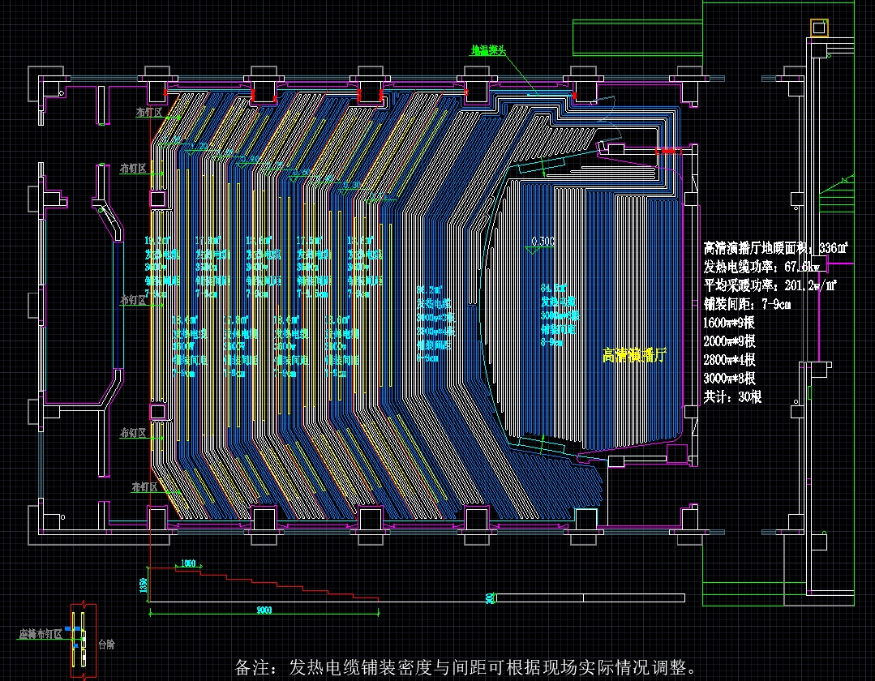Click the 台阶 label near seat detail
This screenshot has height=681, width=875.
tap(106, 645)
